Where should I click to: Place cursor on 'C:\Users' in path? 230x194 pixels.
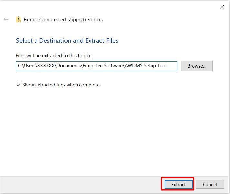26,66
